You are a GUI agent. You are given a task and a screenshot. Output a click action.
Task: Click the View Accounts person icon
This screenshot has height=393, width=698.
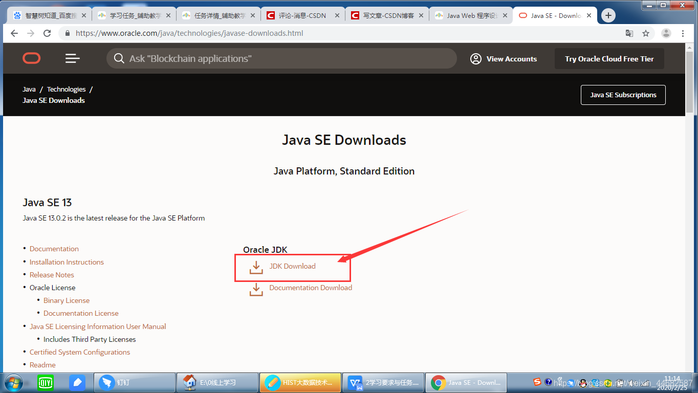(x=476, y=59)
